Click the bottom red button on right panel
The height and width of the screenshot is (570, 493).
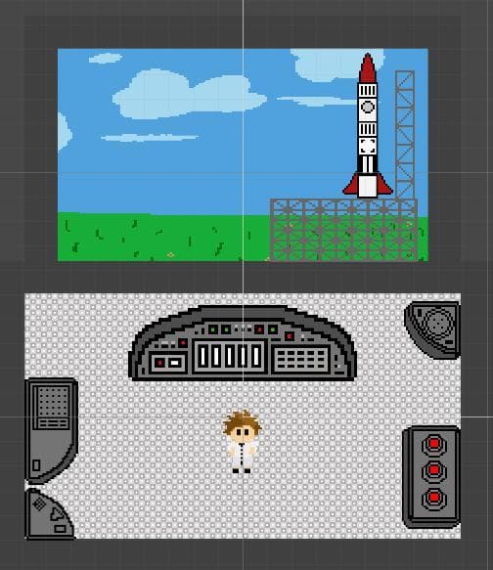434,498
